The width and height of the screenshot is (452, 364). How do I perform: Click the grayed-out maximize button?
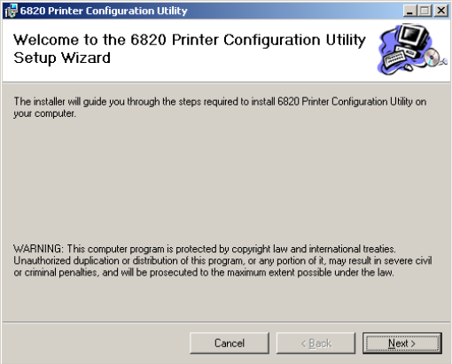(x=425, y=11)
